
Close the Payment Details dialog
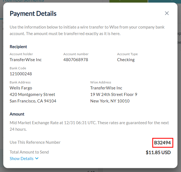pos(167,13)
